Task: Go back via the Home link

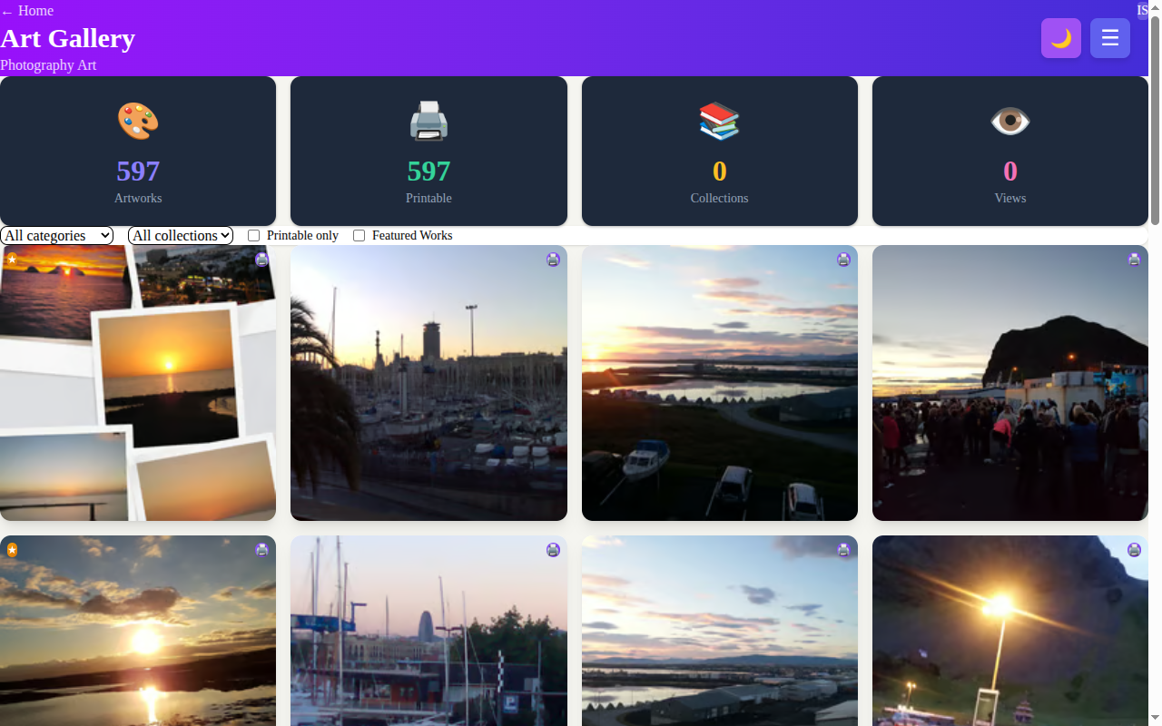Action: [x=27, y=11]
